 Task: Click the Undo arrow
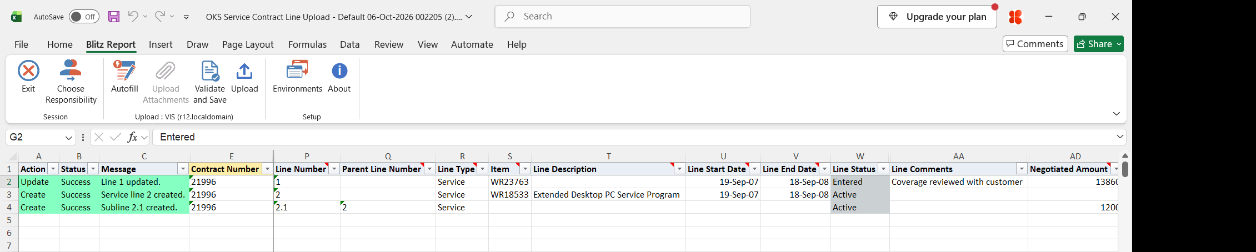pos(133,17)
